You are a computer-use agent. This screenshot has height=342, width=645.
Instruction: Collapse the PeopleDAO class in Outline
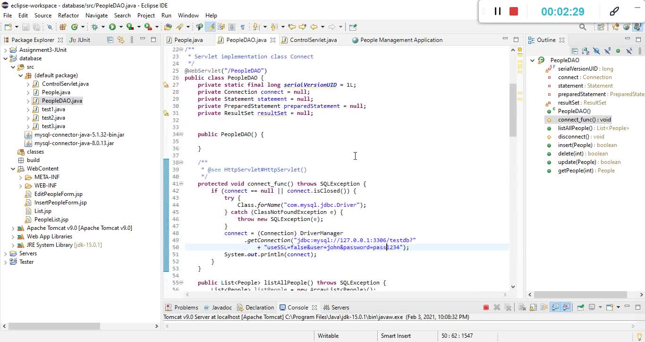532,60
